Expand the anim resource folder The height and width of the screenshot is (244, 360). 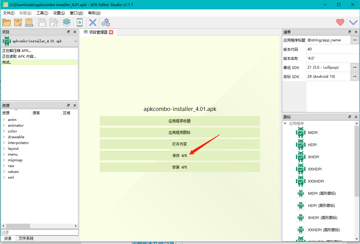(4, 120)
